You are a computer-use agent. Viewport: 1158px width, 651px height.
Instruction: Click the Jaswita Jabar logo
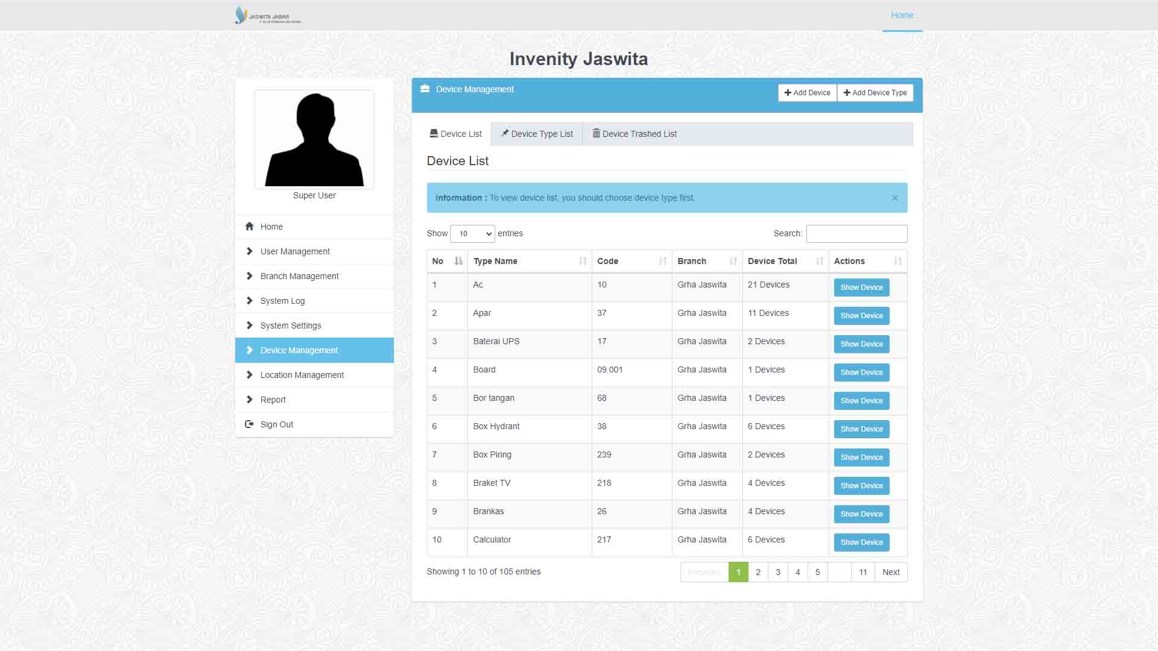pyautogui.click(x=267, y=16)
